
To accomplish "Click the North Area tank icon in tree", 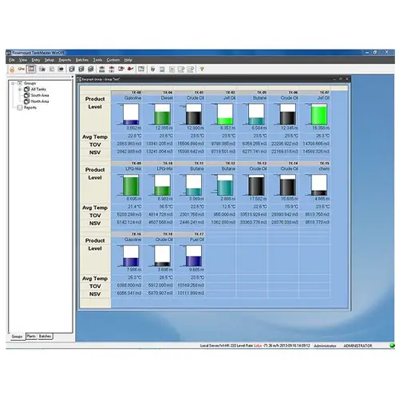I will [26, 101].
